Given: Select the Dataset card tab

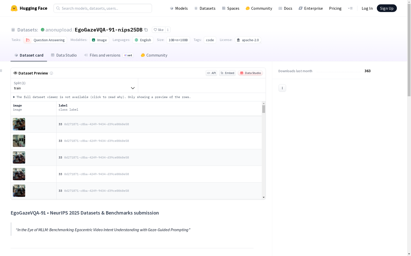Looking at the screenshot, I should [29, 55].
